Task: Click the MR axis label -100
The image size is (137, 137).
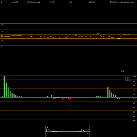Action: click(134, 121)
